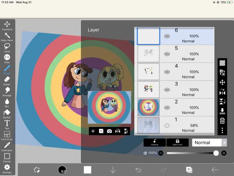This screenshot has width=234, height=176.
Task: Open the Normal blend mode dropdown
Action: (x=207, y=143)
